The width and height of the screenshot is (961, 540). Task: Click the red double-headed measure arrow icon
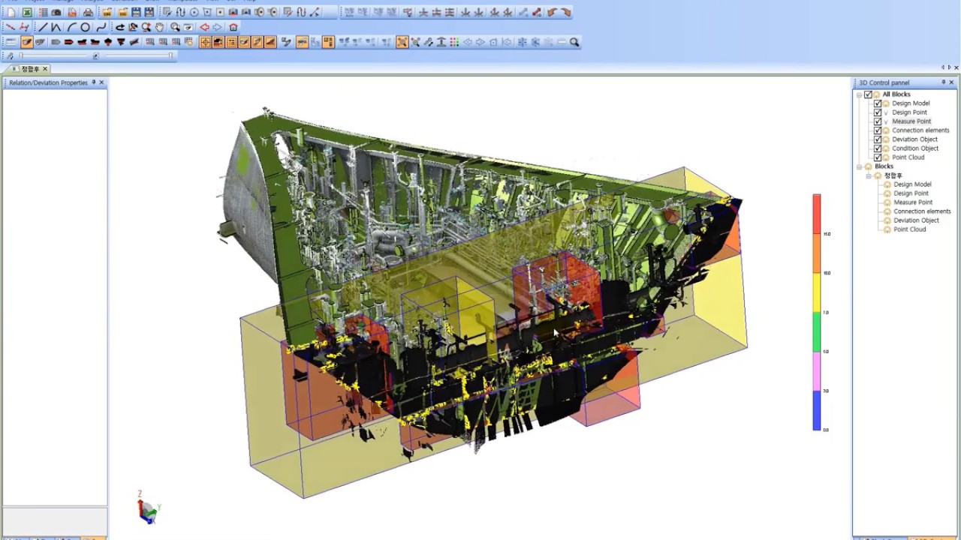pyautogui.click(x=537, y=12)
